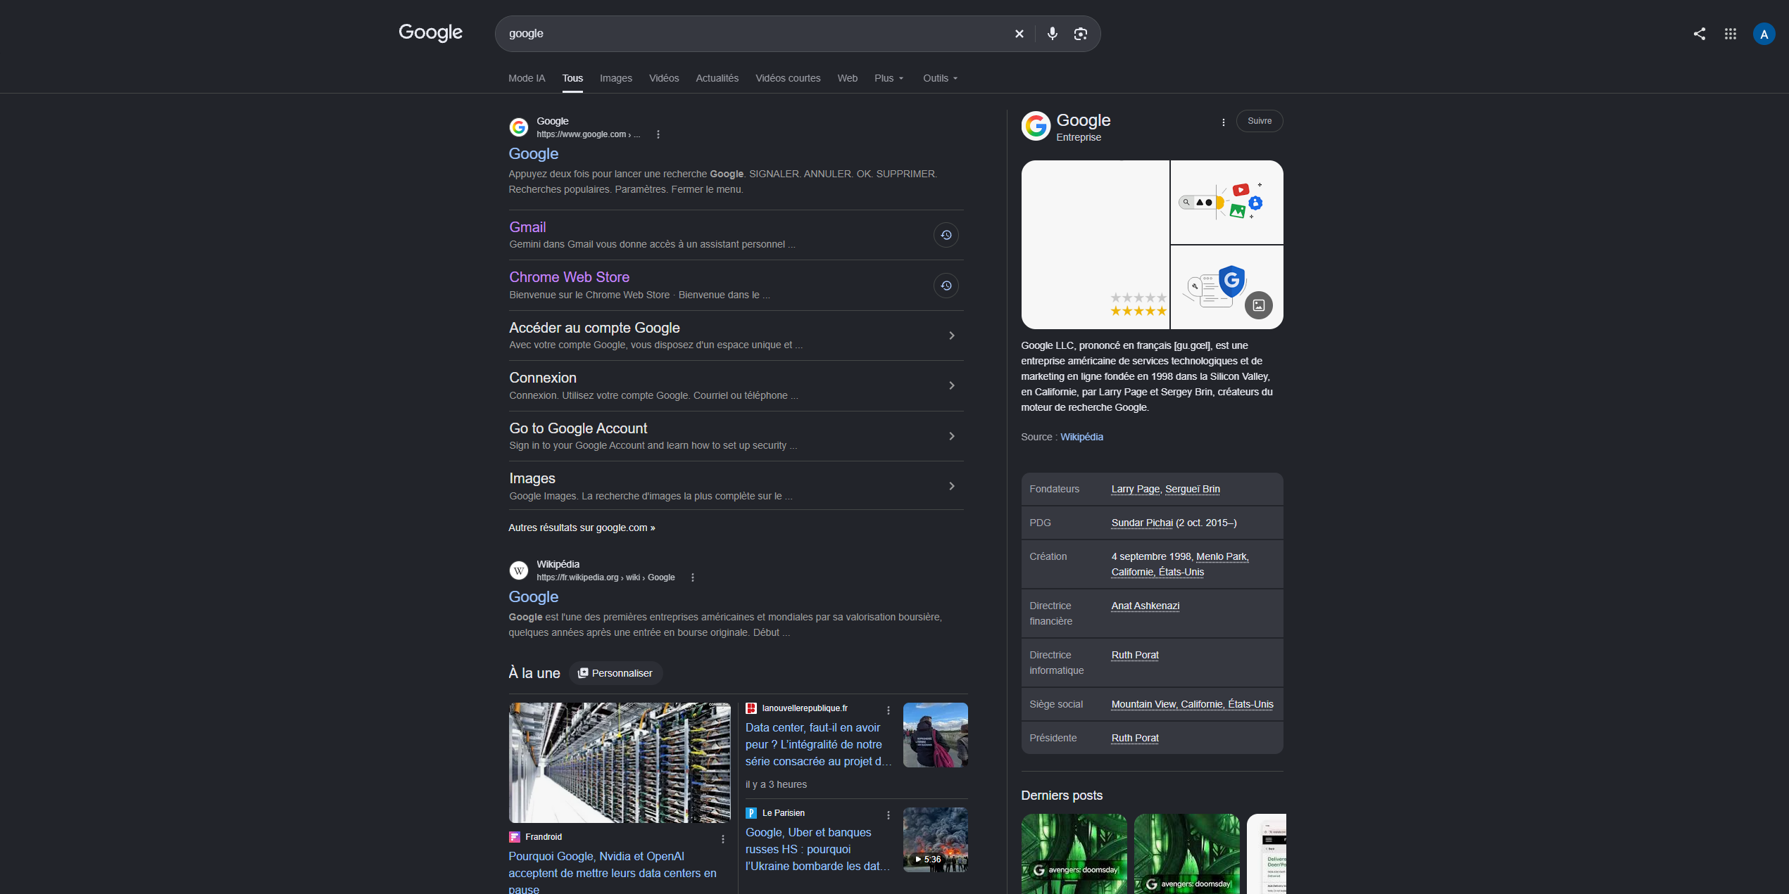Screen dimensions: 1789x894
Task: Click the Personnaliser button
Action: 615,673
